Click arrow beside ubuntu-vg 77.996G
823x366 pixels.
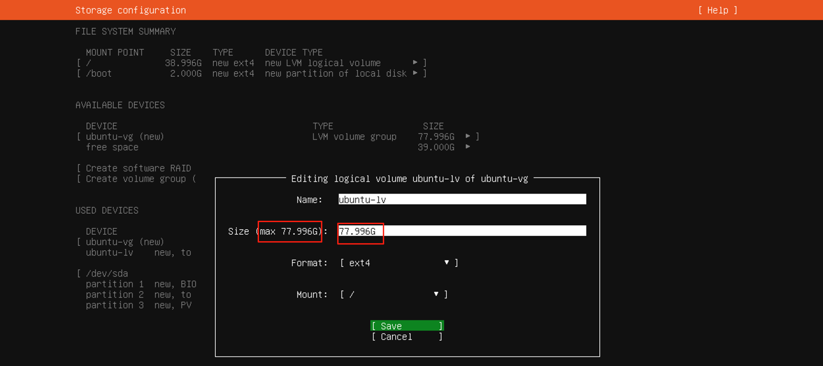[x=468, y=136]
